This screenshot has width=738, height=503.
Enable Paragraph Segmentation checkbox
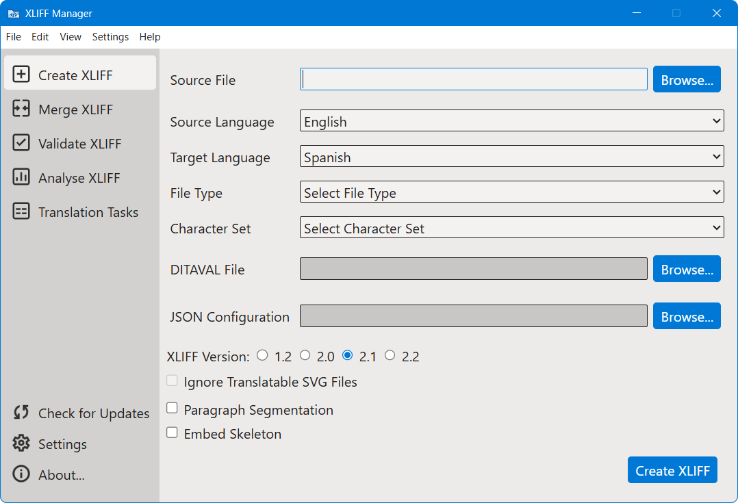point(173,408)
